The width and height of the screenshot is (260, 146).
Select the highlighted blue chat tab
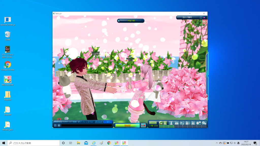108,122
